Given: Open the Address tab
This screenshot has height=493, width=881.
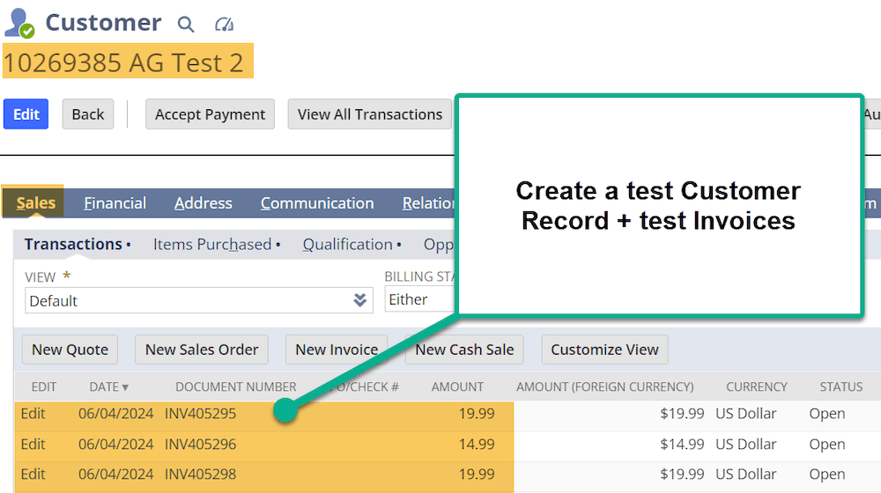Looking at the screenshot, I should pos(203,202).
